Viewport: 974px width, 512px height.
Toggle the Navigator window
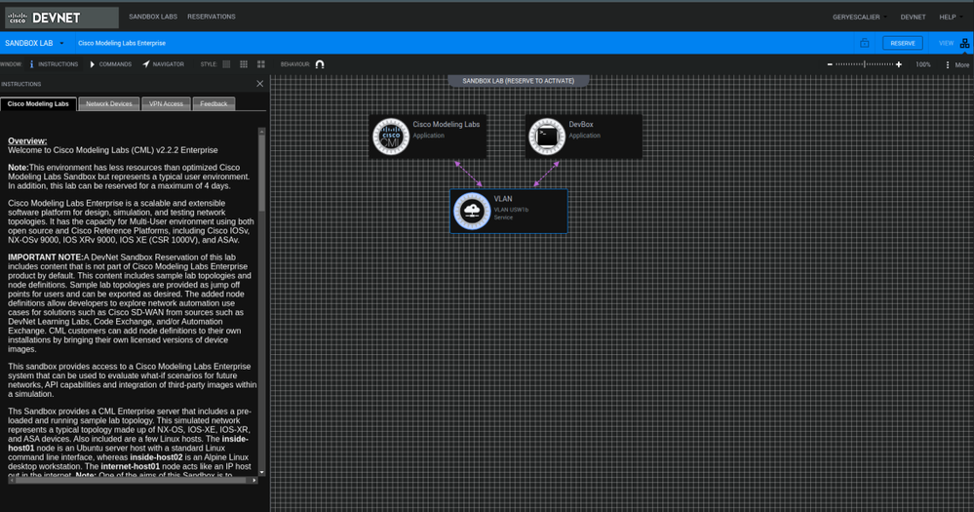point(164,64)
